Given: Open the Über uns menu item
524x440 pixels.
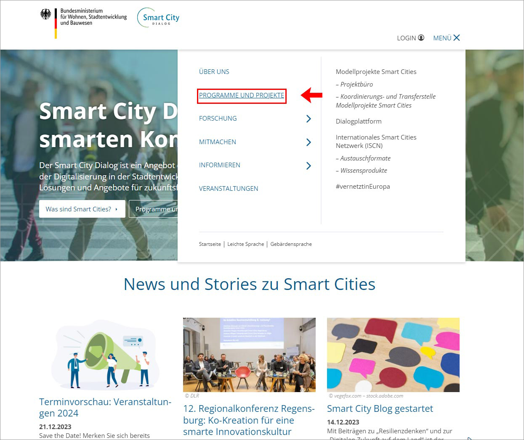Looking at the screenshot, I should click(214, 72).
